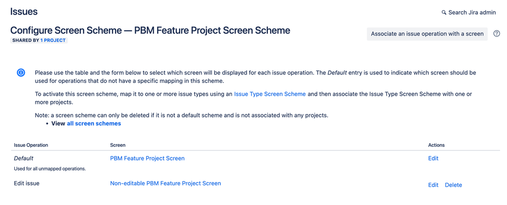Click the Actions column header
This screenshot has width=507, height=205.
[436, 145]
